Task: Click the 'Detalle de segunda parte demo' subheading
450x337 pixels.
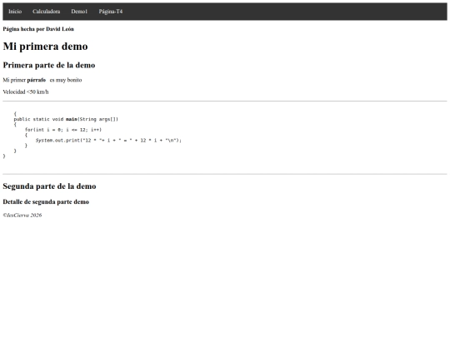Action: pyautogui.click(x=46, y=201)
